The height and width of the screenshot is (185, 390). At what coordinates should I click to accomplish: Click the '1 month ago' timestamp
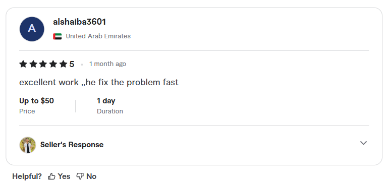pos(107,64)
